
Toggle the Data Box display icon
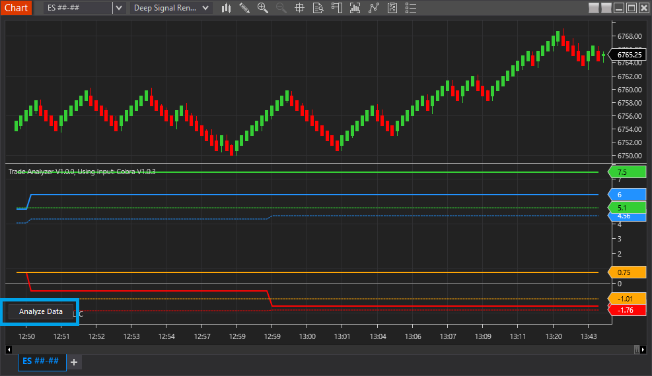click(x=318, y=8)
